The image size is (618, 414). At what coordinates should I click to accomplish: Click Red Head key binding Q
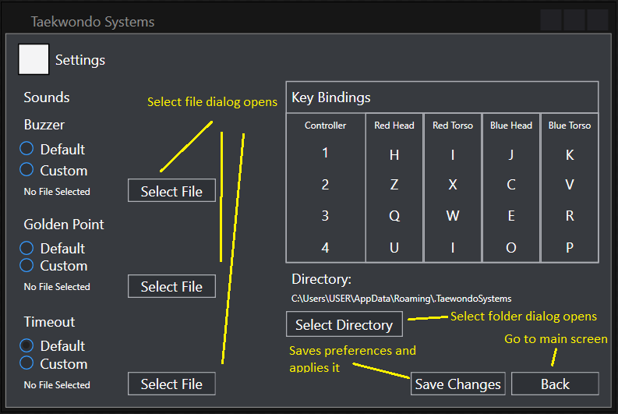pos(394,216)
